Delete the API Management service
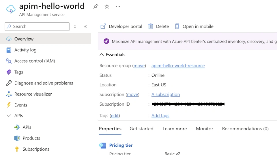This screenshot has width=277, height=155. [162, 26]
